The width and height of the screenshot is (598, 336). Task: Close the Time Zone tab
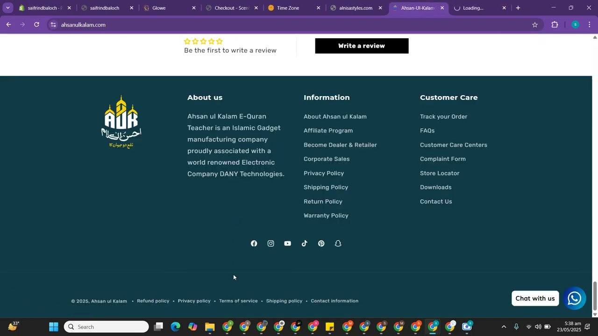318,8
